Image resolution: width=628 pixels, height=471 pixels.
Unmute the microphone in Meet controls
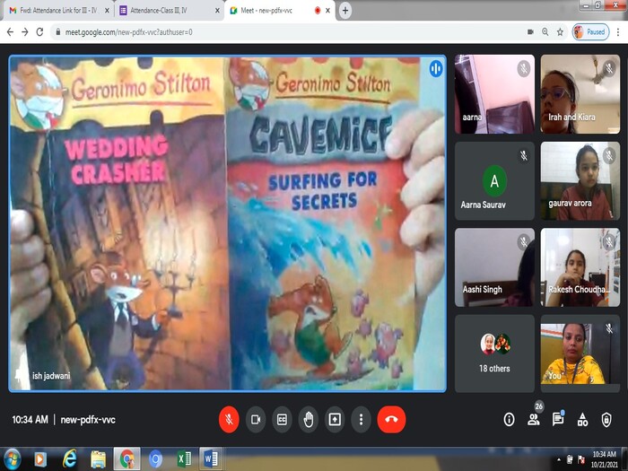tap(229, 419)
